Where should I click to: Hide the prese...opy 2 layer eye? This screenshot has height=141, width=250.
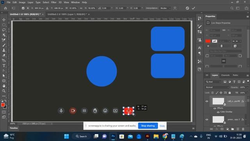(207, 119)
